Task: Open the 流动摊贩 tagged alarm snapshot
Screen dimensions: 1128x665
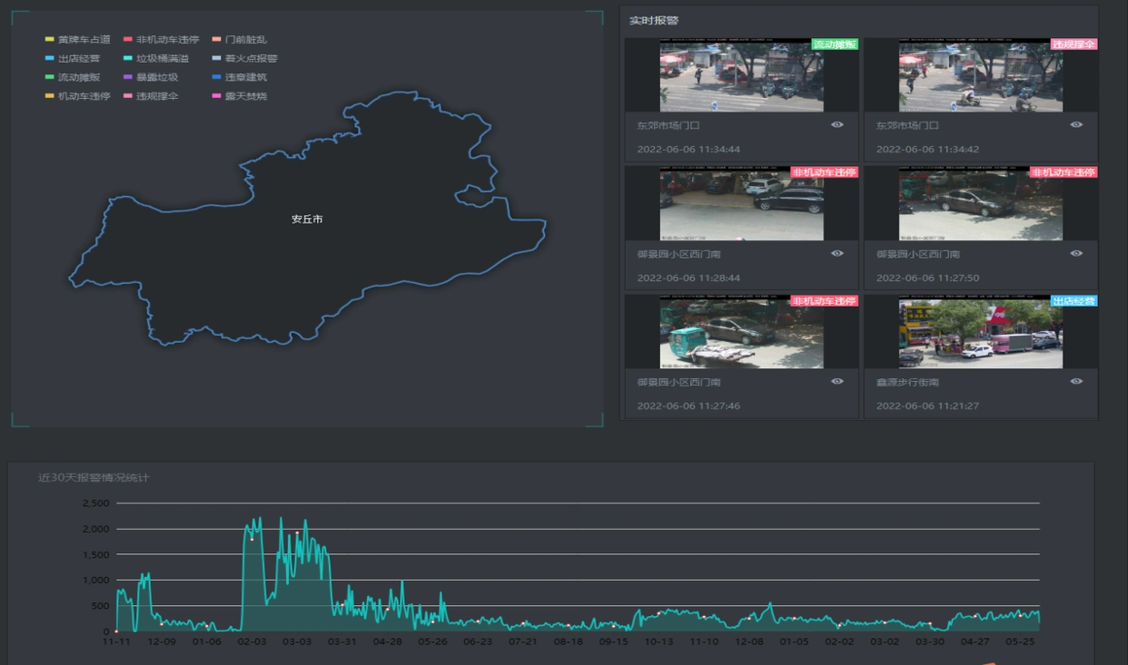Action: point(741,76)
